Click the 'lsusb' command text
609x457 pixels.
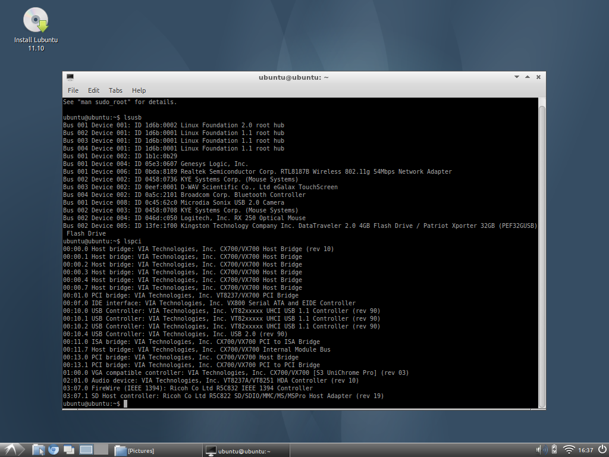click(133, 117)
